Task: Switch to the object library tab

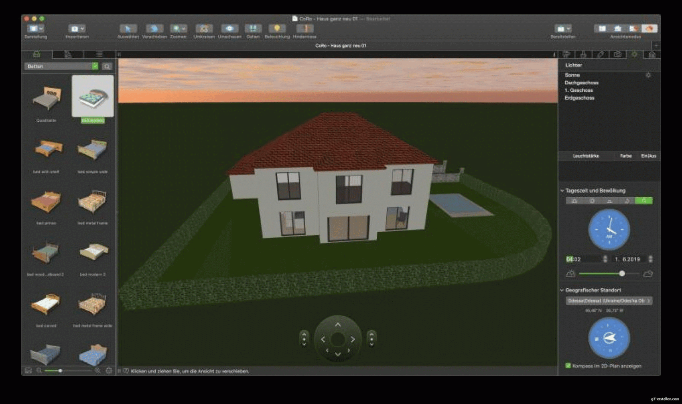Action: (37, 54)
